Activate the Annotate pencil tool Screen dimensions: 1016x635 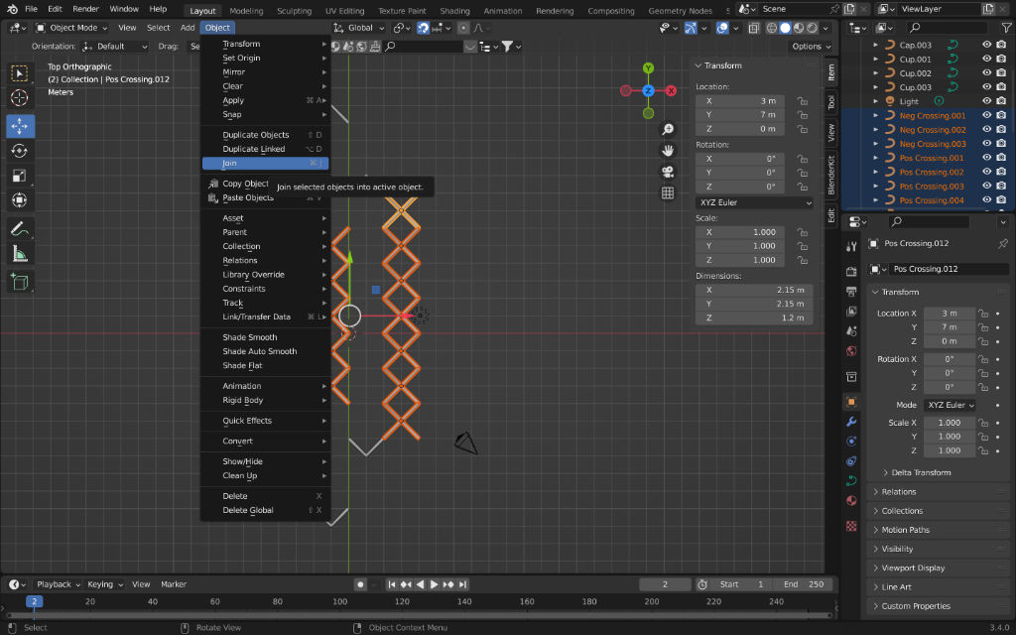(x=20, y=228)
